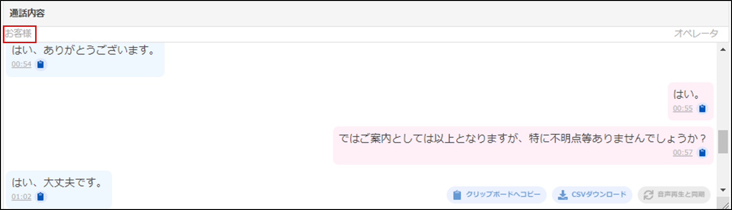732x210 pixels.
Task: Copy the はい、ありがとうございます。 message via clipboard icon
Action: [41, 64]
